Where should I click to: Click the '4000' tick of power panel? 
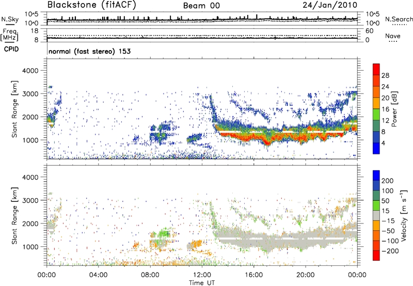pos(30,71)
